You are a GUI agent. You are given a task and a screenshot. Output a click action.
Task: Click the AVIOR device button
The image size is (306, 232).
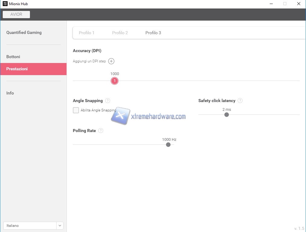(16, 15)
